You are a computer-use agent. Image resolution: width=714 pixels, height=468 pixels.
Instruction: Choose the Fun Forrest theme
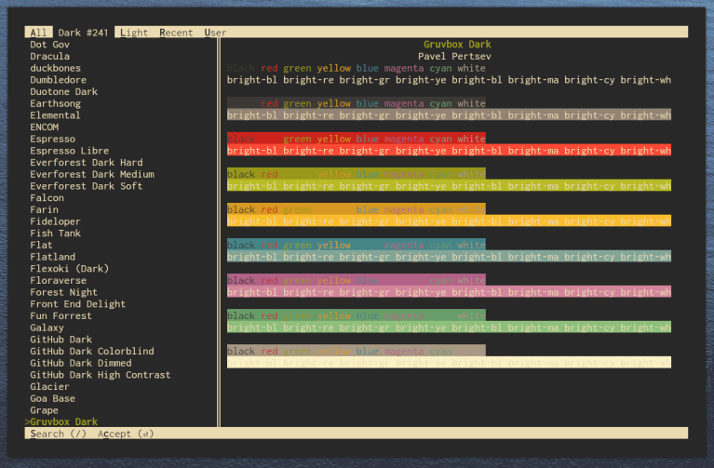61,316
